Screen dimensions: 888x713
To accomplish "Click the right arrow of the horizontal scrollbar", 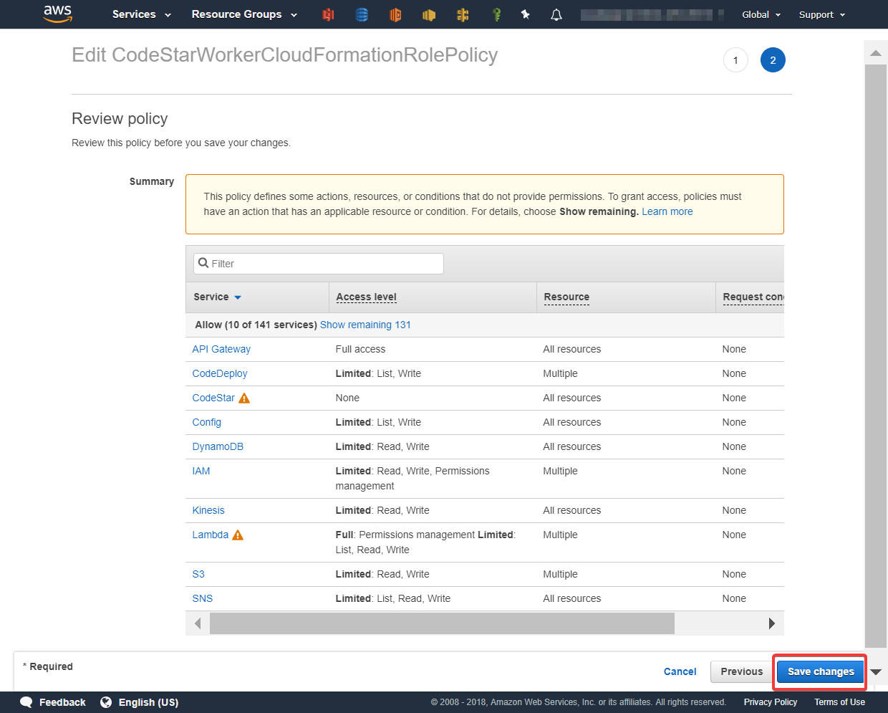I will (771, 623).
